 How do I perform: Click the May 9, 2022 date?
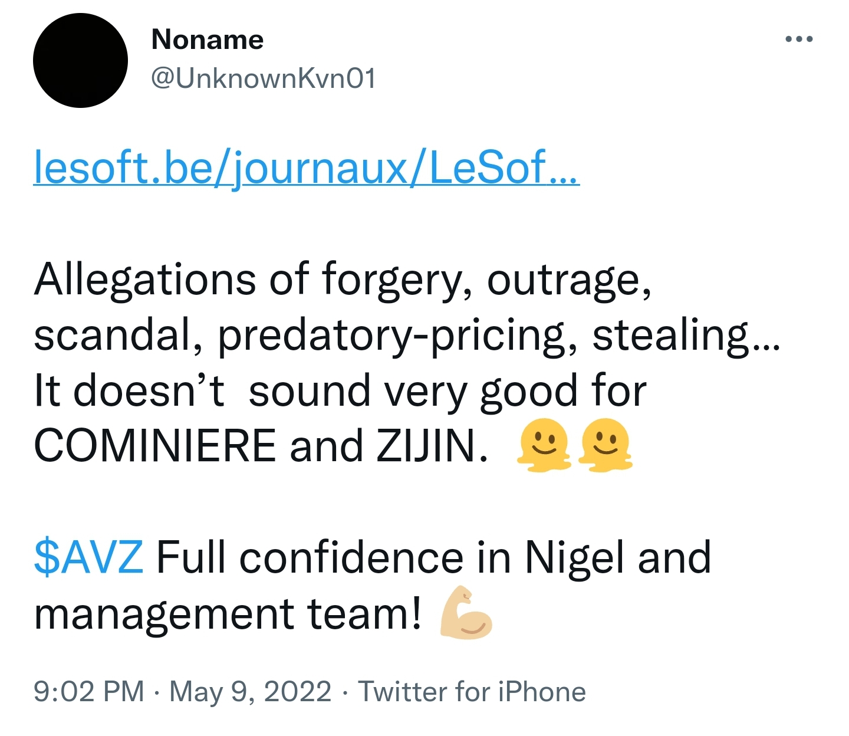250,691
